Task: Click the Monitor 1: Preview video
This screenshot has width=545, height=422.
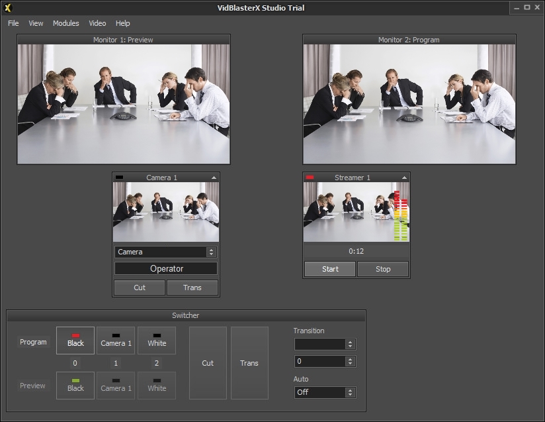Action: pos(124,104)
